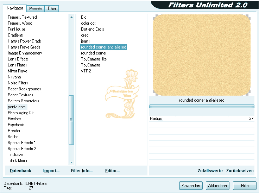Image resolution: width=259 pixels, height=193 pixels.
Task: Select Pattern Generators category
Action: click(x=24, y=101)
